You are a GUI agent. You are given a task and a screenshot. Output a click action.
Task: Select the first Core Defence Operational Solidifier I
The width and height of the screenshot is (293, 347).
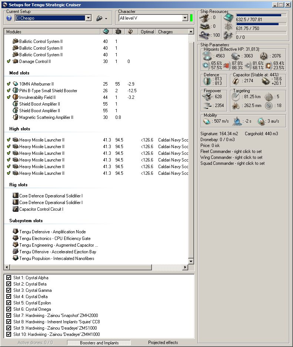tap(96, 196)
